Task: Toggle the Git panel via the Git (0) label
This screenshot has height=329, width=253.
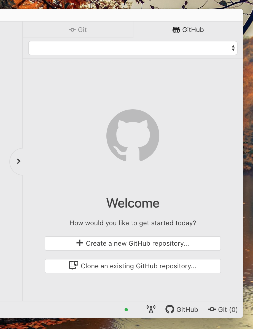Action: click(x=228, y=310)
